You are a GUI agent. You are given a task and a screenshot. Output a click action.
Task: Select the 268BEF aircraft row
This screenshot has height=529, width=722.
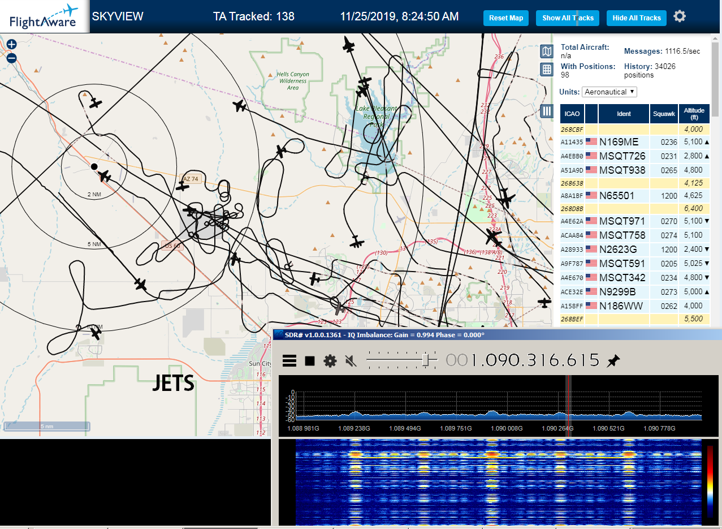634,319
